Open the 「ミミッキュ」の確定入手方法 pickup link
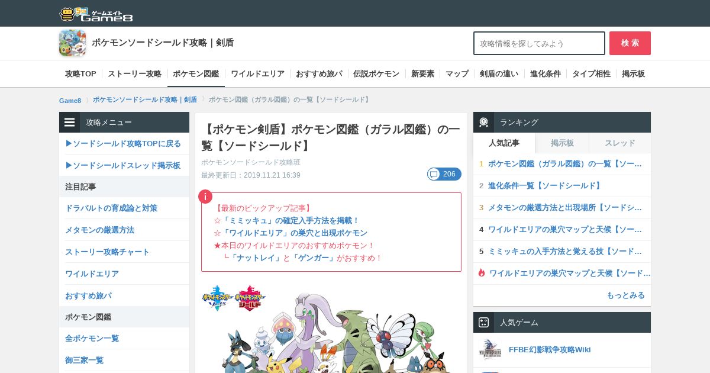Viewport: 710px width, 373px height. (x=290, y=220)
